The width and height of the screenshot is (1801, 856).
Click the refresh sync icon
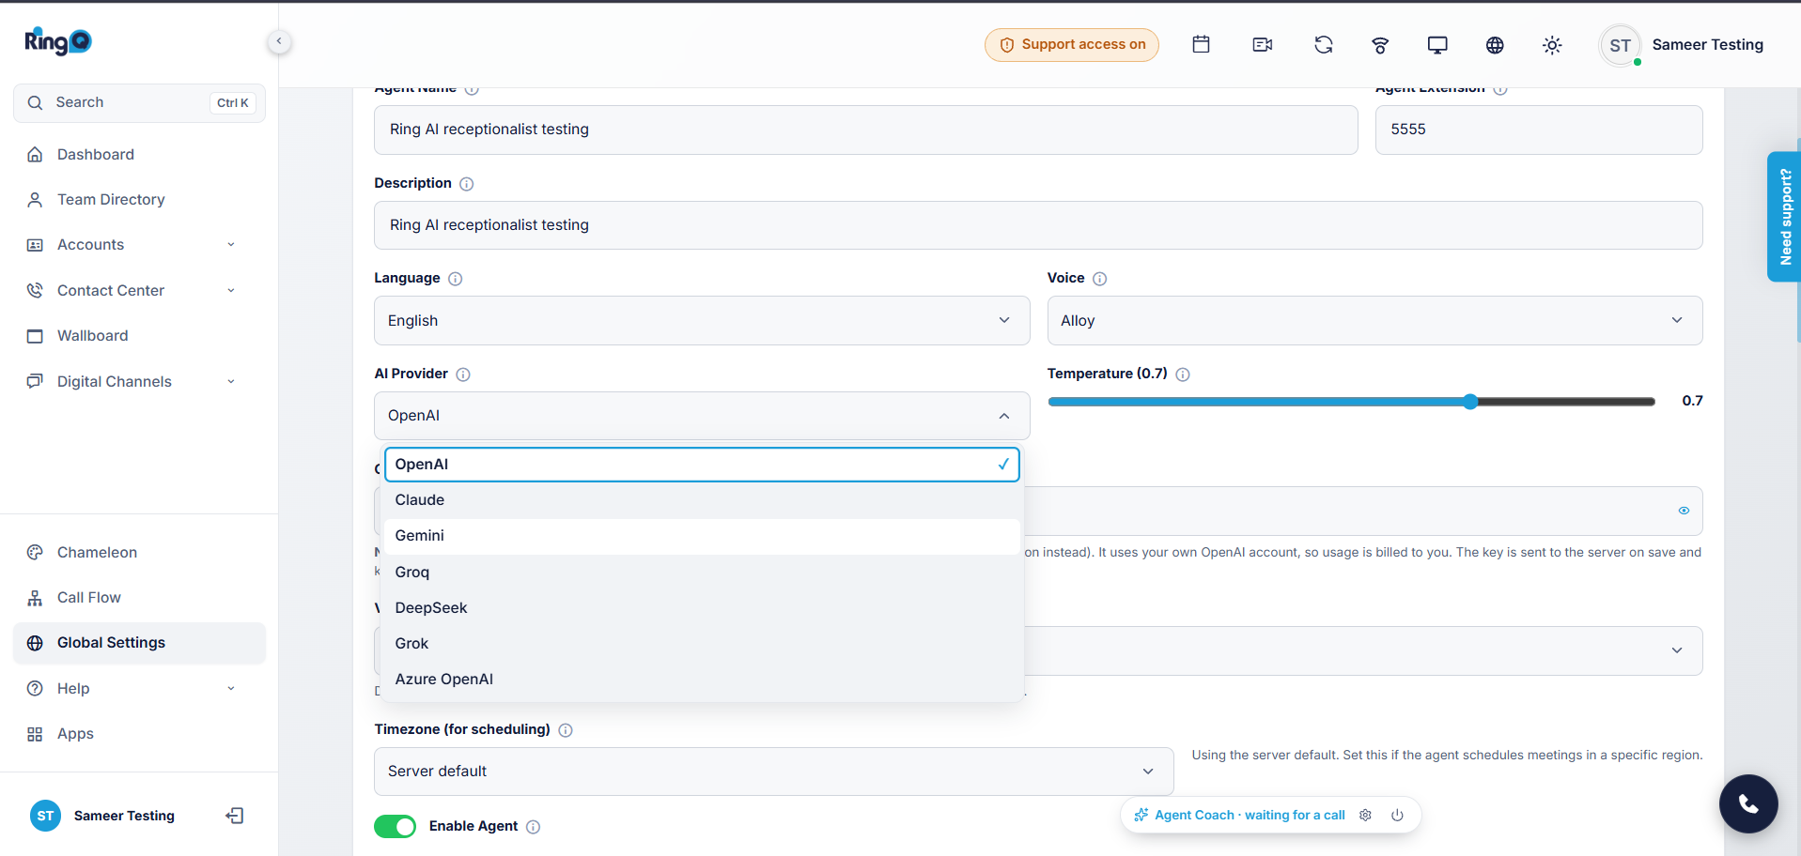1324,44
